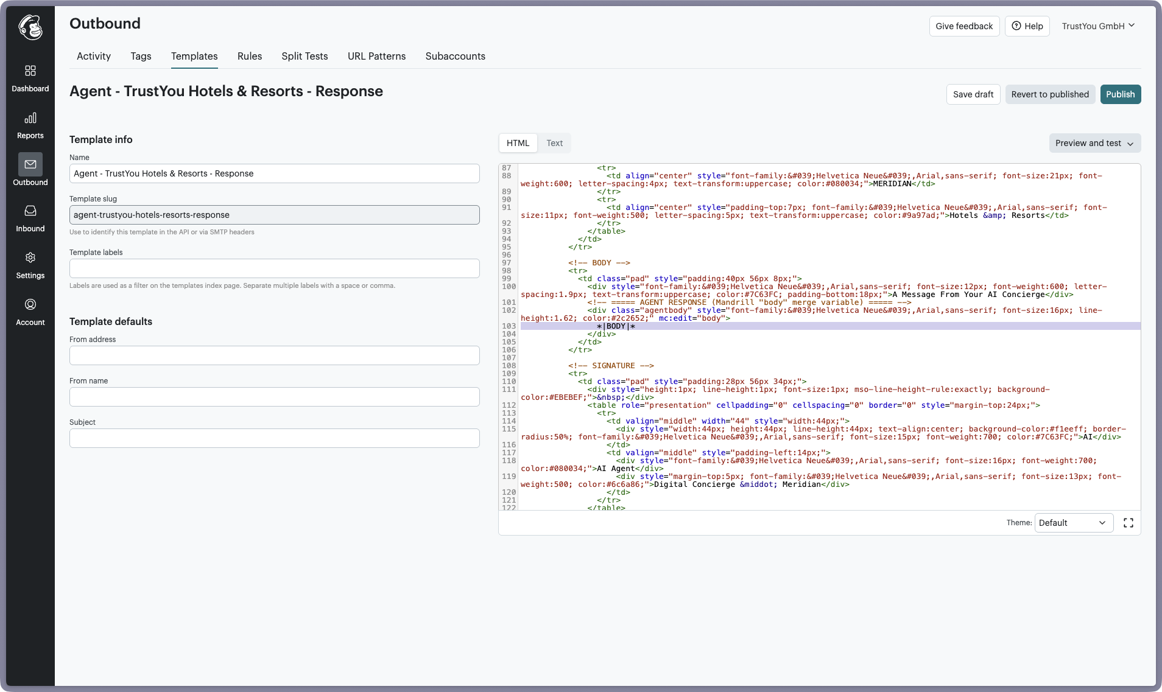
Task: Select the Outbound envelope icon
Action: [30, 164]
